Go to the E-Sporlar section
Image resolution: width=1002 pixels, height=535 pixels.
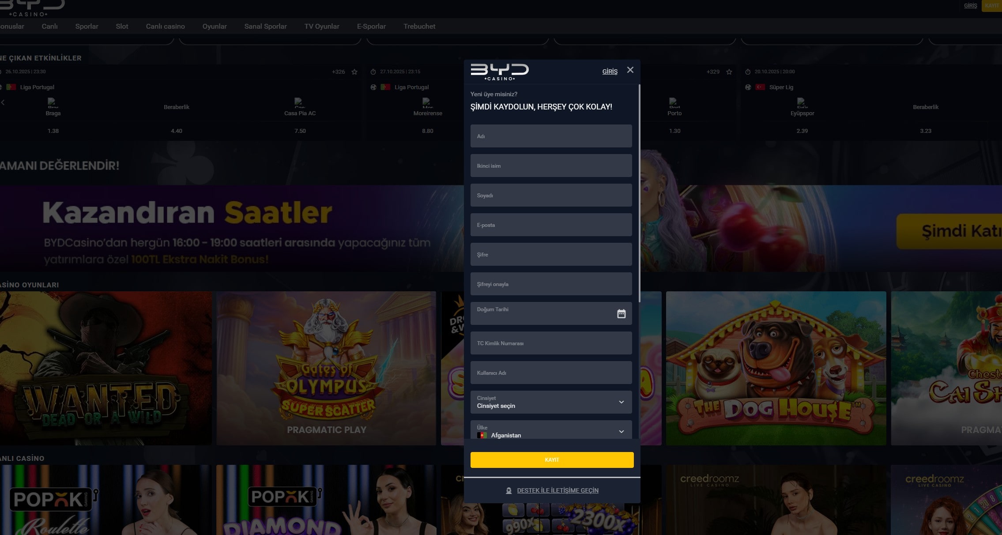371,26
